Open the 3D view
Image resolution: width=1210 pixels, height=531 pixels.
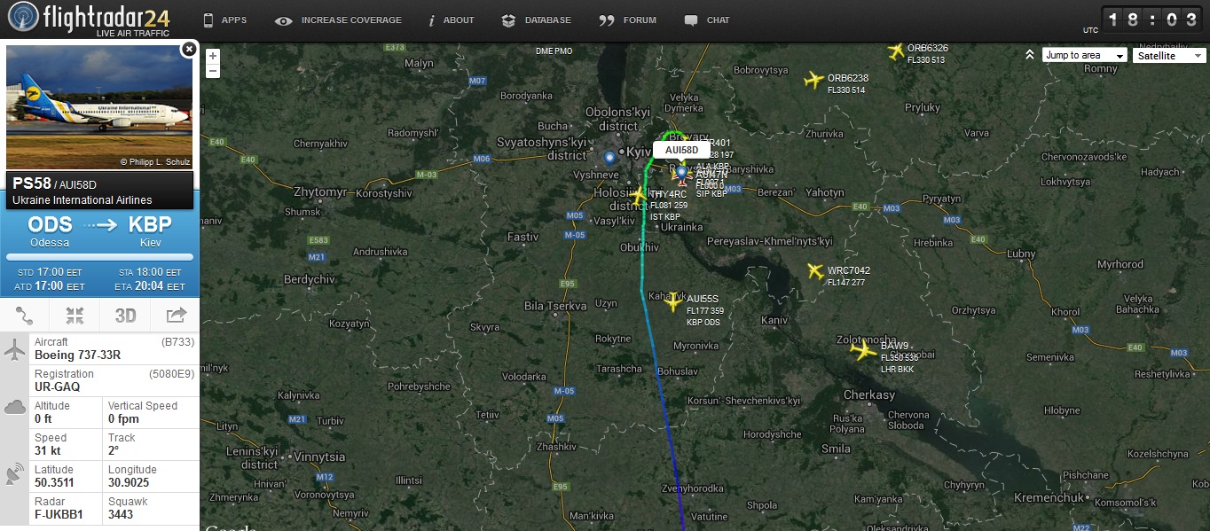[x=125, y=316]
